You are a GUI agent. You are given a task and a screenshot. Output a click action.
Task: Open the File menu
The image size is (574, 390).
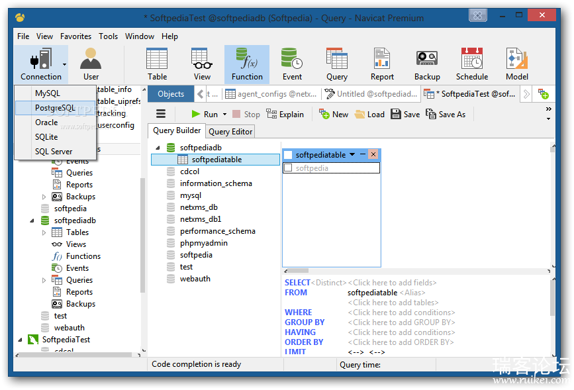coord(23,36)
